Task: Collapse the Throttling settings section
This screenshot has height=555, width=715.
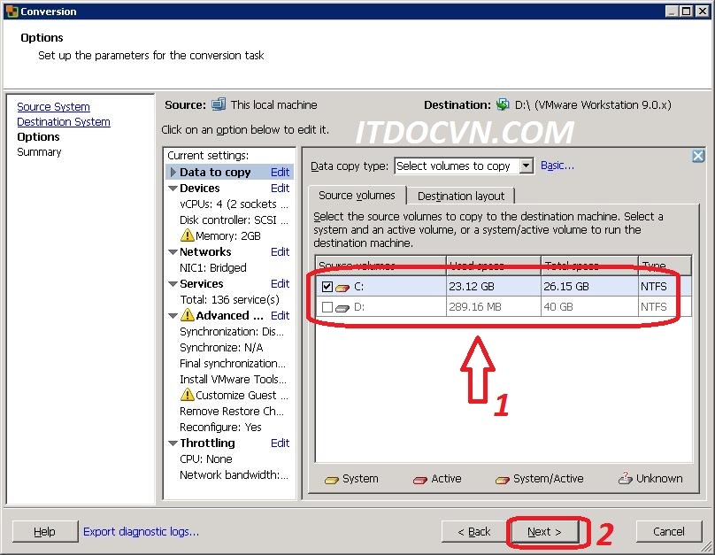Action: [x=173, y=443]
